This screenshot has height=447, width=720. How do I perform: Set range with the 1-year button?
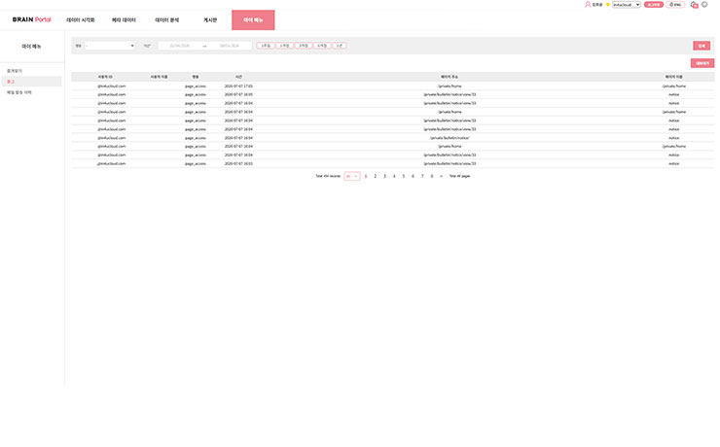point(339,46)
